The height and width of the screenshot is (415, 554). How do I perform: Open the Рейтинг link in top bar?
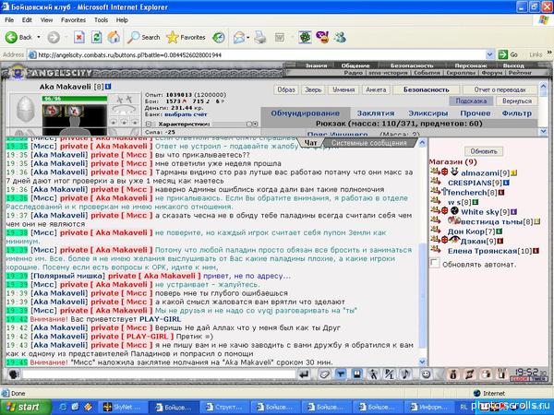[520, 73]
